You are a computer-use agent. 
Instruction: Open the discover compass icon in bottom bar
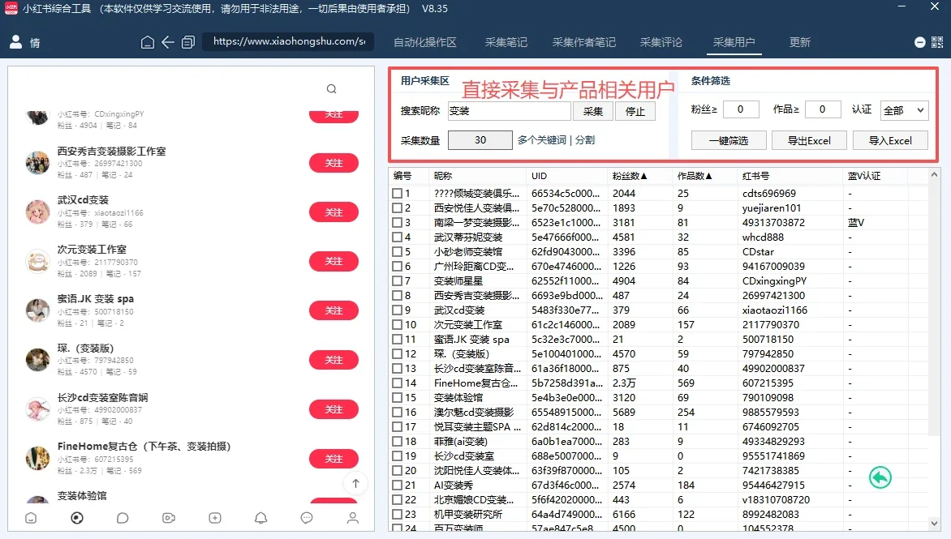coord(77,518)
